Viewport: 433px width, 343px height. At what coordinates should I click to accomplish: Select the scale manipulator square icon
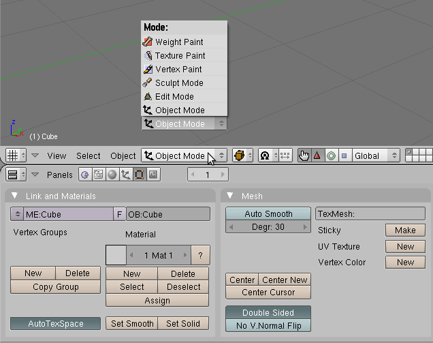point(344,155)
